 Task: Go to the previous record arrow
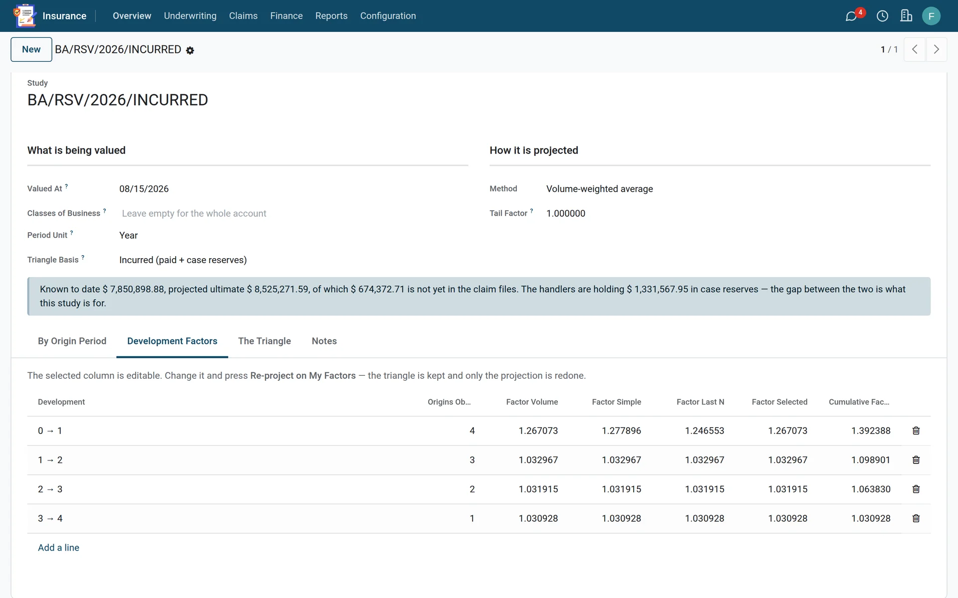915,49
